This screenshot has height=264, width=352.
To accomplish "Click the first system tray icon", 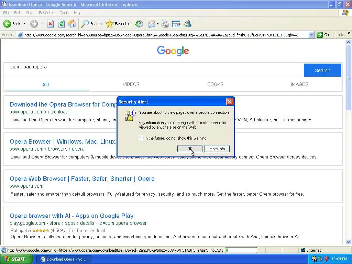I will pyautogui.click(x=314, y=259).
